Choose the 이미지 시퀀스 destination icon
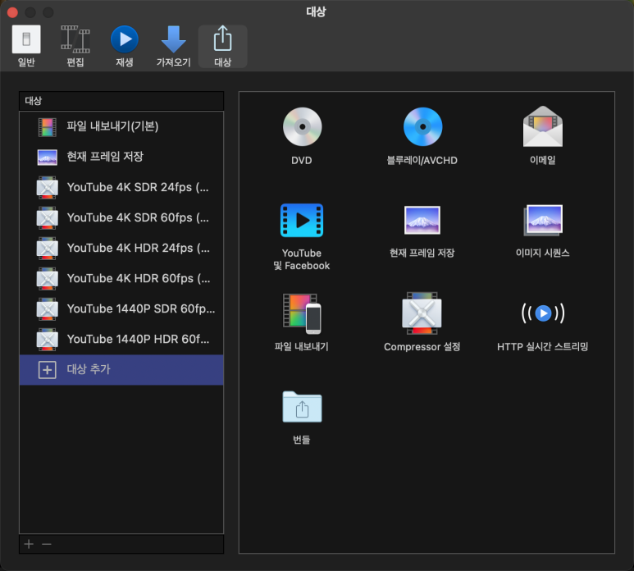 pos(543,221)
